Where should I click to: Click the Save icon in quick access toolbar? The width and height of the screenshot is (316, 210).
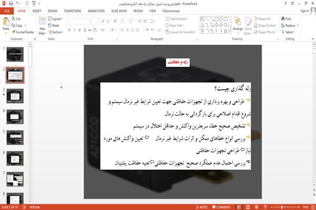pyautogui.click(x=11, y=4)
